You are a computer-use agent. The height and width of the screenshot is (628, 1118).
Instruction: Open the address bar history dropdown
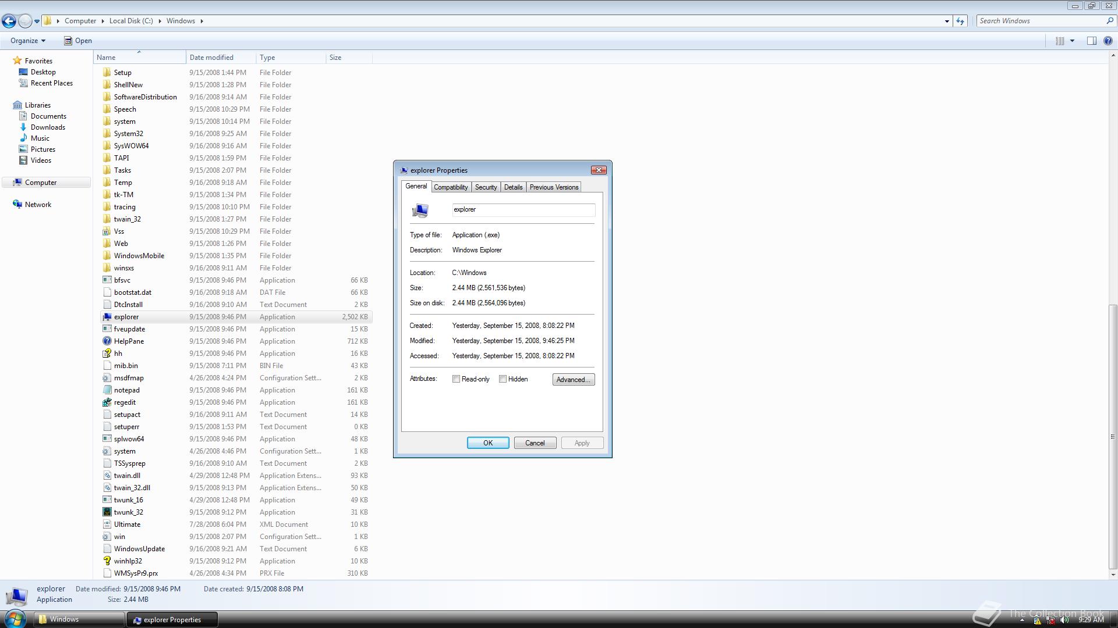(947, 21)
